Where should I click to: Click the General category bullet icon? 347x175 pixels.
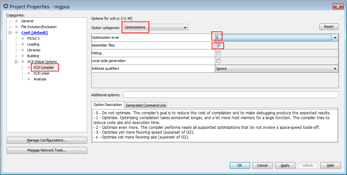click(17, 21)
